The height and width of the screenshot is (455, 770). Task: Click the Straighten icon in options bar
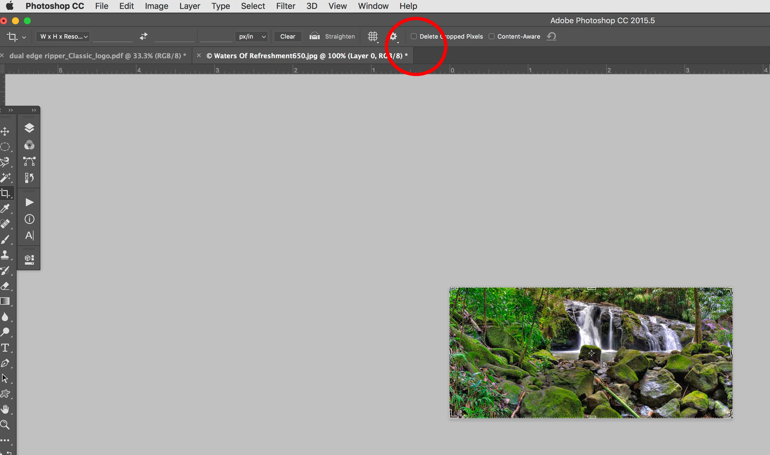point(314,36)
